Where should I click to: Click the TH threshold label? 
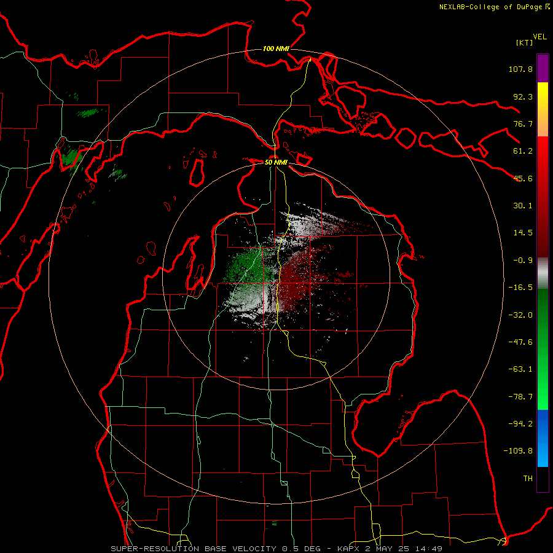click(x=528, y=479)
